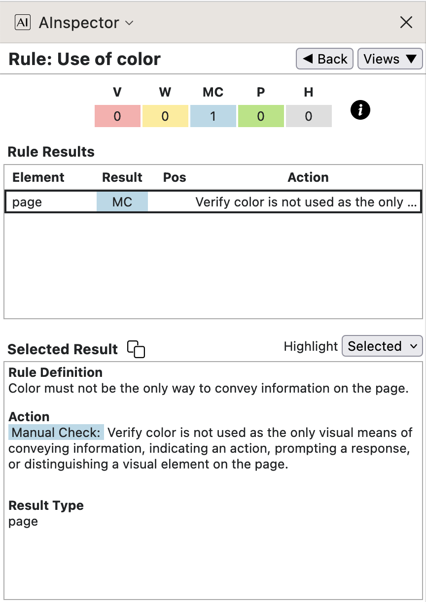Open the Views menu button
This screenshot has height=602, width=426.
click(390, 59)
